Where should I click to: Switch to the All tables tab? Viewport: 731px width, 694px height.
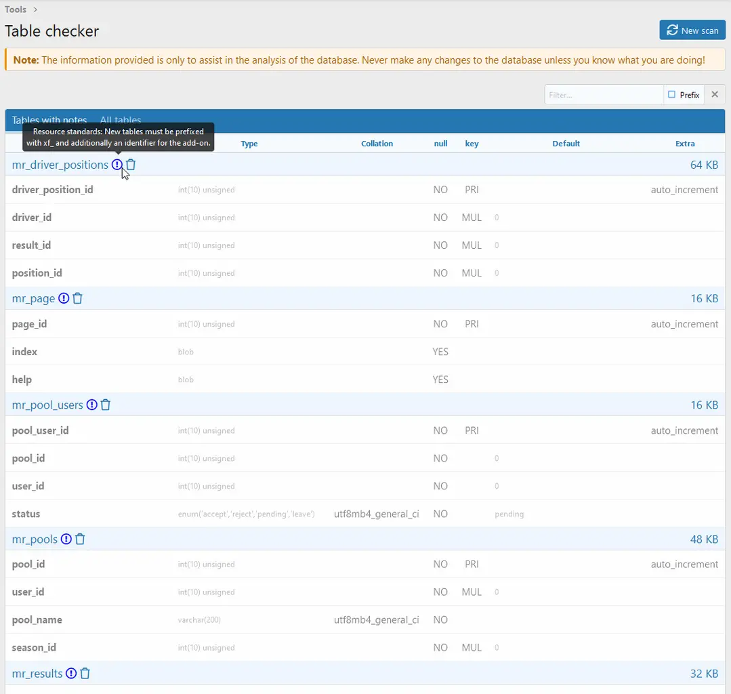(121, 121)
